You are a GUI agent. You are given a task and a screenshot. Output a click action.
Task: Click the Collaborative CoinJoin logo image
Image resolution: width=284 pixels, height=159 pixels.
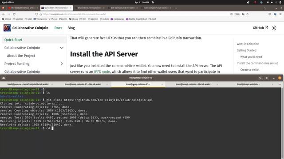pos(7,28)
